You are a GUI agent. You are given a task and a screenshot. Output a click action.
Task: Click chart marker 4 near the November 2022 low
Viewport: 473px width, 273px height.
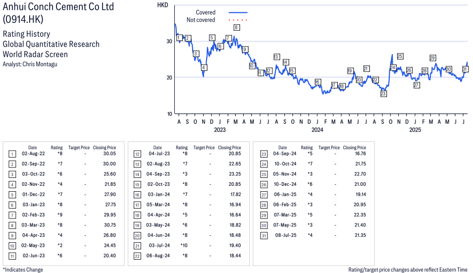coord(204,67)
